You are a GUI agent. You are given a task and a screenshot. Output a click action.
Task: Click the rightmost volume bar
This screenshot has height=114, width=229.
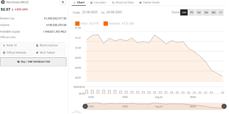223,93
